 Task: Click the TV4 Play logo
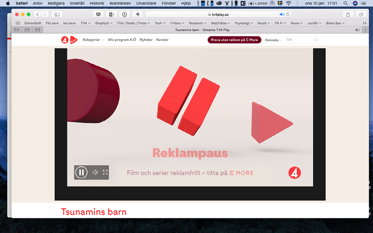point(69,40)
